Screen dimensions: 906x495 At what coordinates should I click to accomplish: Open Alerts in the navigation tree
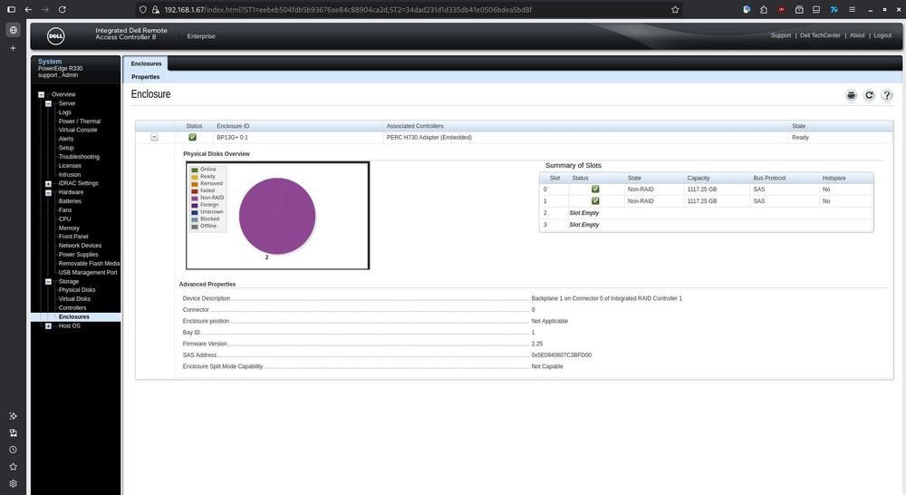(66, 139)
